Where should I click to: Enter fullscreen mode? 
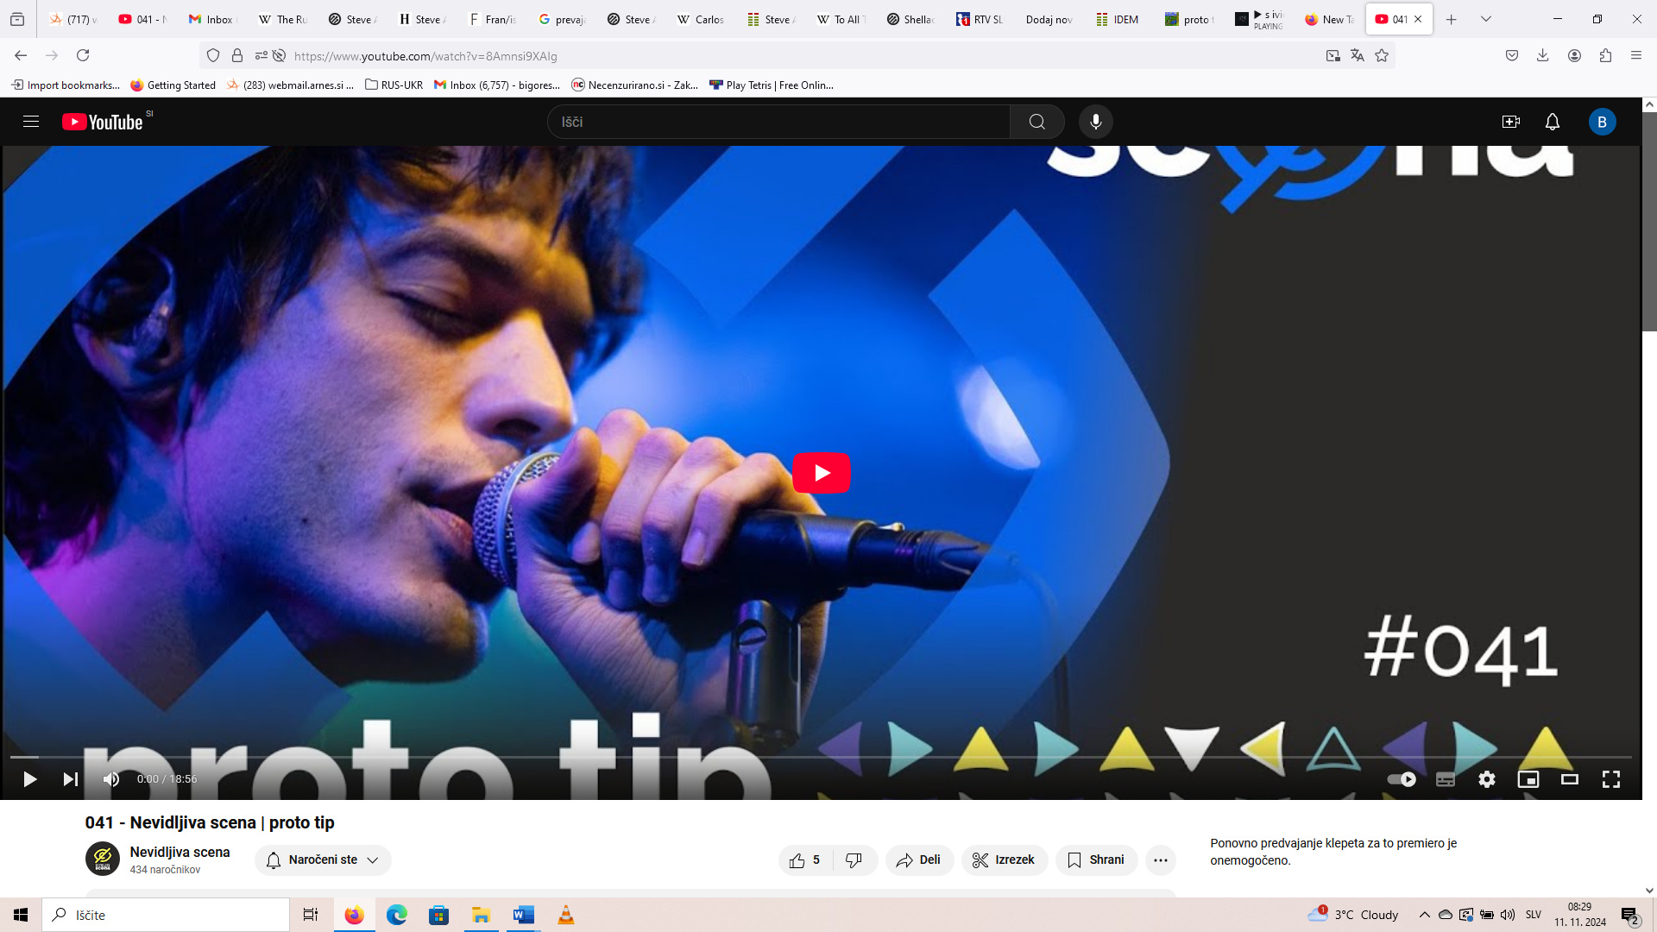click(1610, 779)
